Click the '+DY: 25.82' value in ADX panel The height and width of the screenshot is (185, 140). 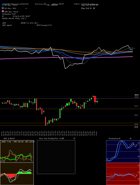[x=18, y=142]
